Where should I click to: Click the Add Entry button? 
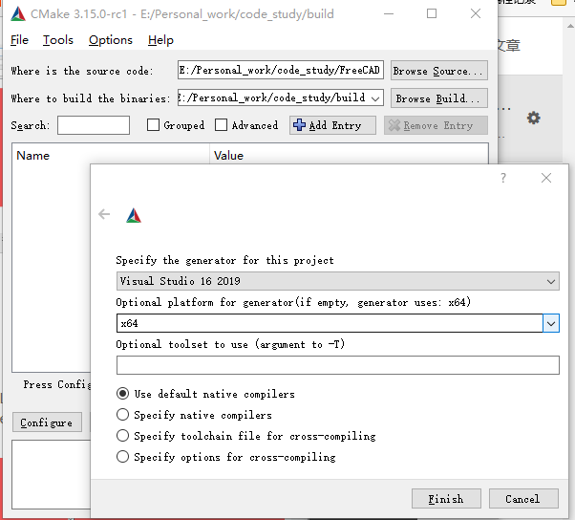pos(332,125)
